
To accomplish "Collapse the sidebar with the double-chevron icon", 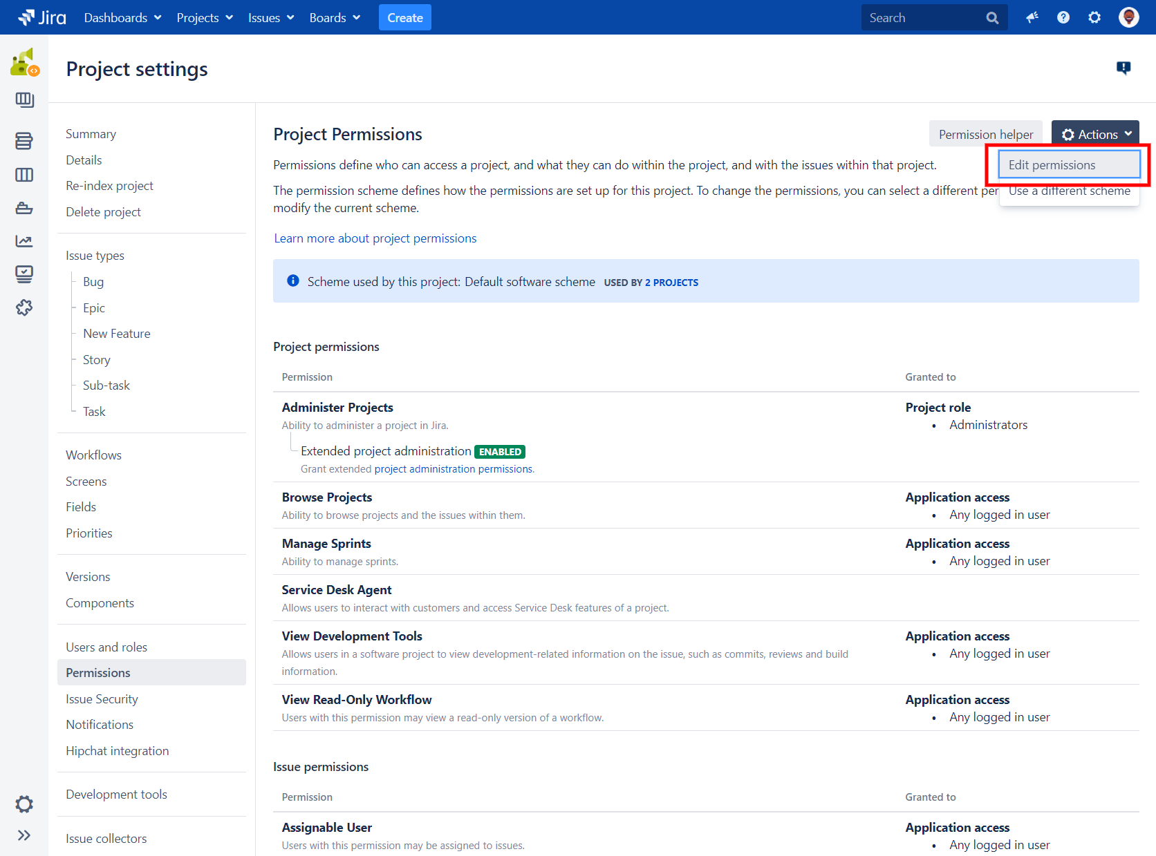I will (x=24, y=835).
